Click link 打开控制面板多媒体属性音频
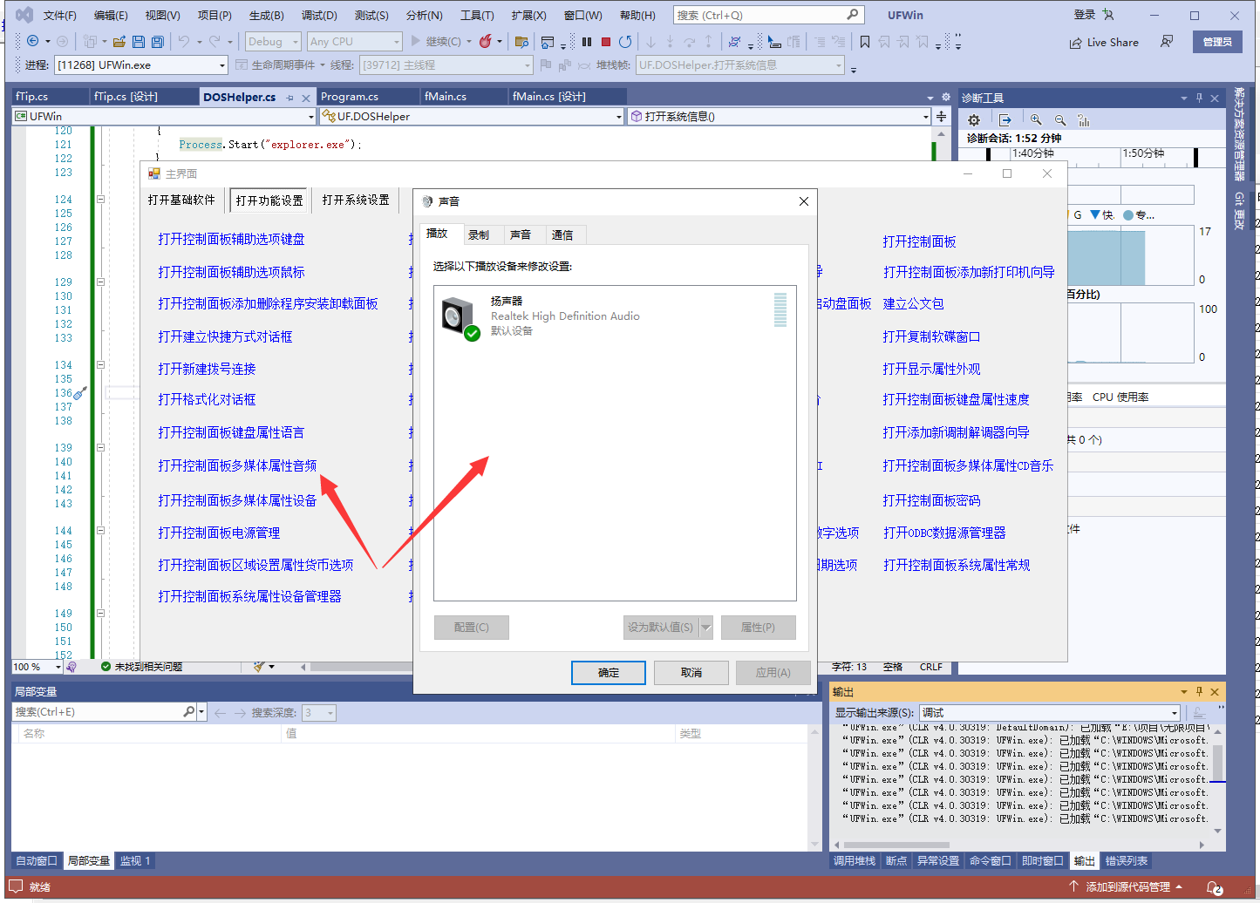The height and width of the screenshot is (903, 1260). click(x=237, y=466)
